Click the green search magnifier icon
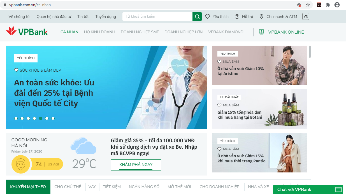 pos(197,17)
